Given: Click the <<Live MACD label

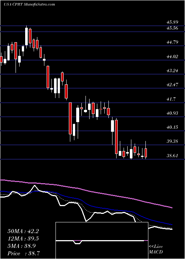Looking at the screenshot, I should click(156, 249).
